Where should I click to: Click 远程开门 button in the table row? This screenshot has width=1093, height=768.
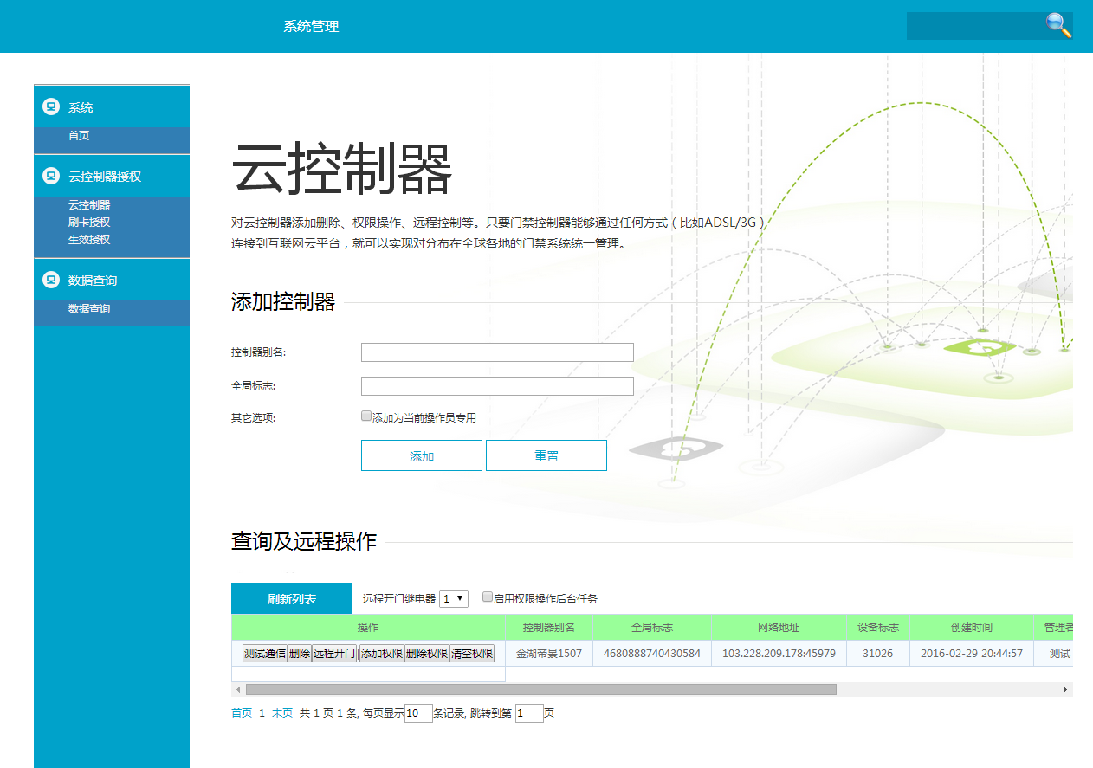[x=335, y=654]
